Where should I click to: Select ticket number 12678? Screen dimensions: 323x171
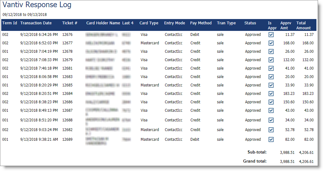coord(67,51)
